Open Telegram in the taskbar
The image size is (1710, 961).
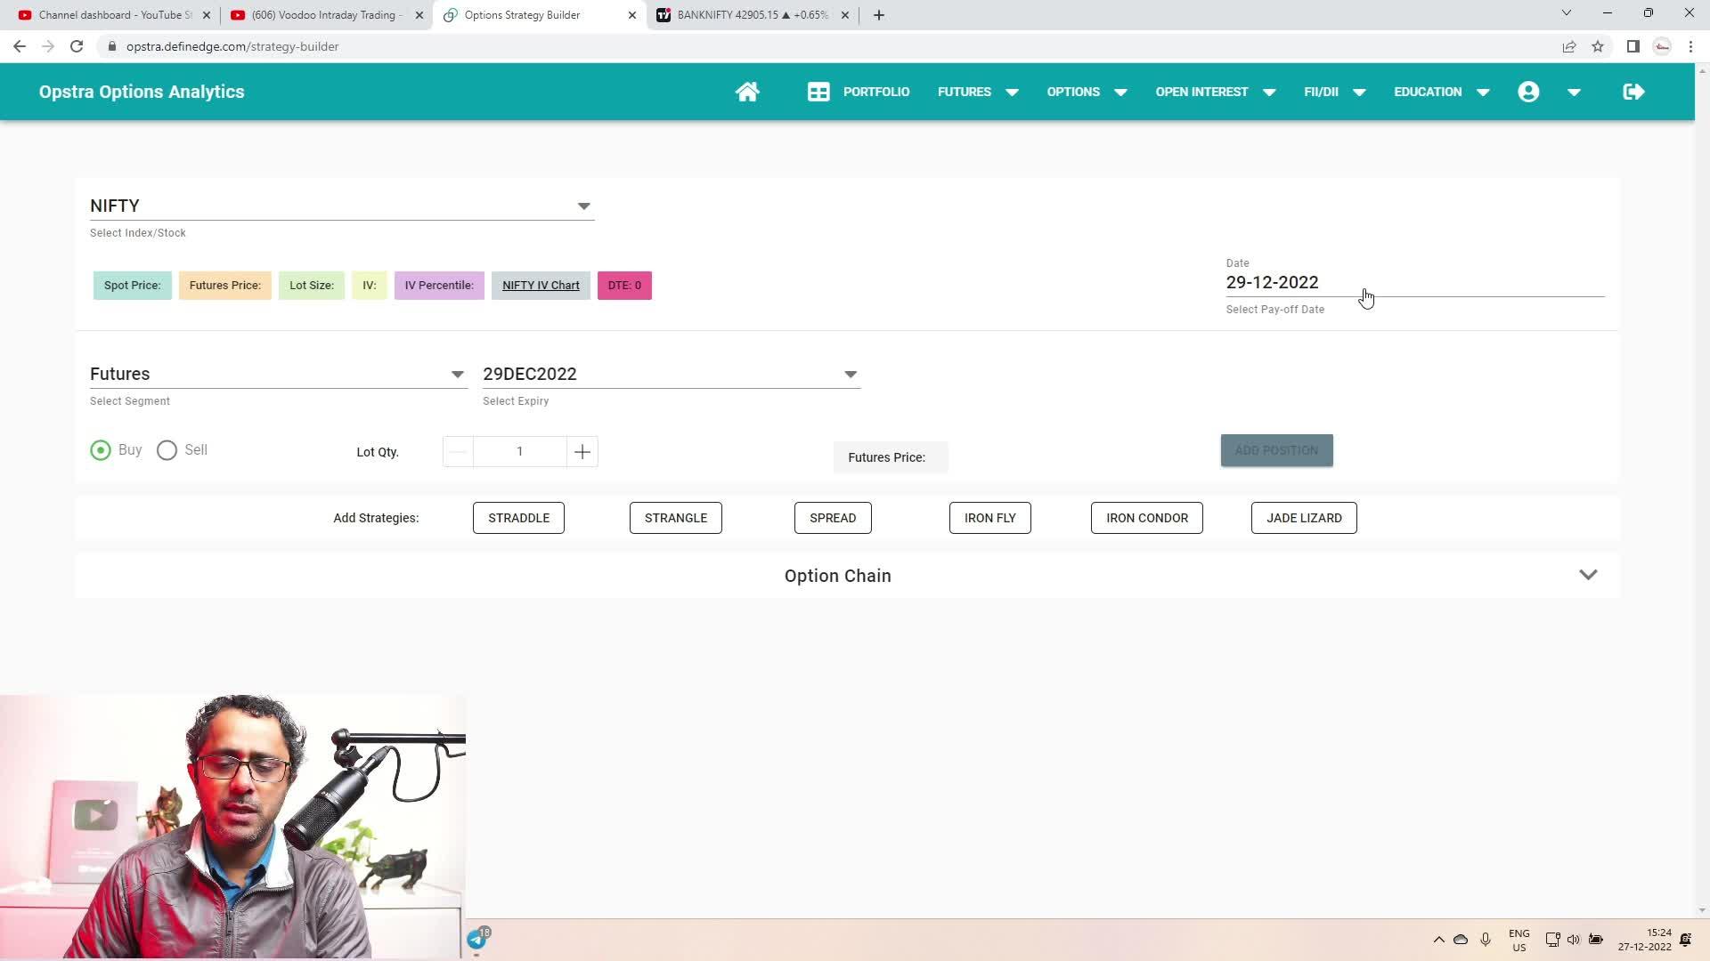click(477, 940)
